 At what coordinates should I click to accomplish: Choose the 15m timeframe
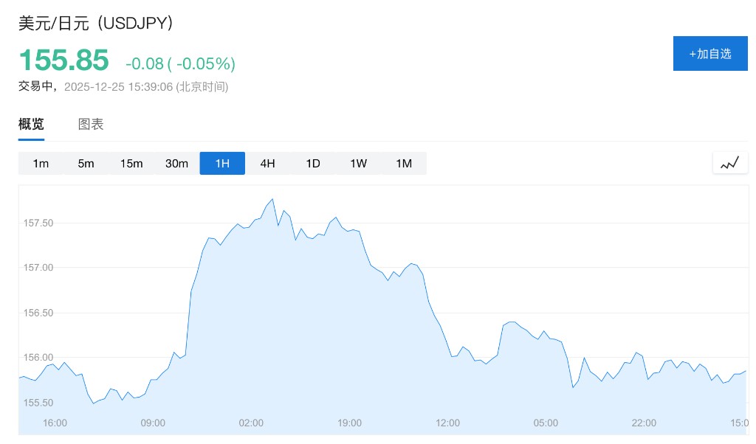131,163
